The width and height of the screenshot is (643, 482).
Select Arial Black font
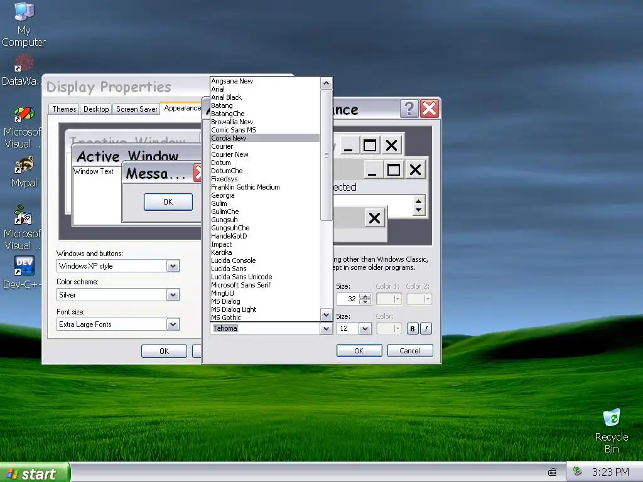(x=265, y=97)
